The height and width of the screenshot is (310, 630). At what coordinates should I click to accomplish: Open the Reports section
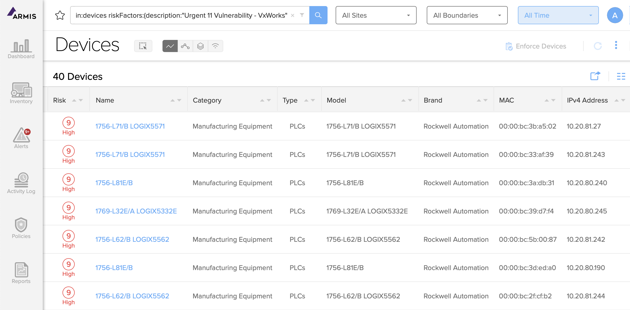[21, 273]
